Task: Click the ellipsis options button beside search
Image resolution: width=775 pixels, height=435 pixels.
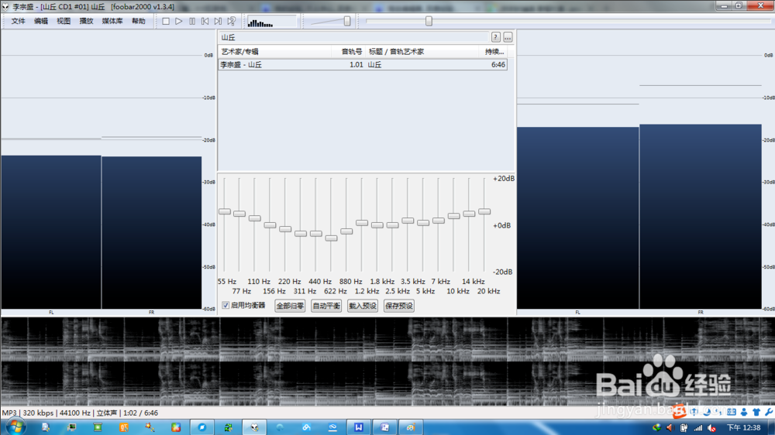Action: (x=508, y=37)
